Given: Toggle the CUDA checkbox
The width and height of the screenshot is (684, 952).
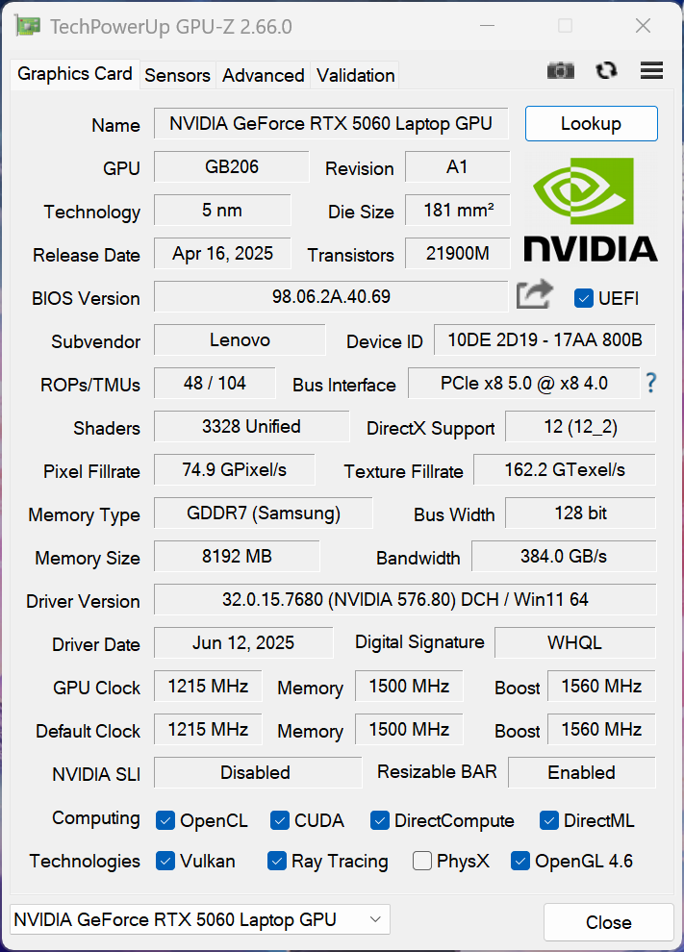Looking at the screenshot, I should tap(280, 821).
